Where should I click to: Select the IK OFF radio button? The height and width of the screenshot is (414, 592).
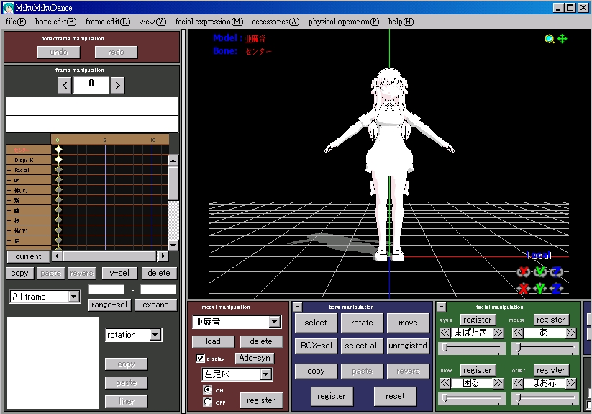pos(208,402)
